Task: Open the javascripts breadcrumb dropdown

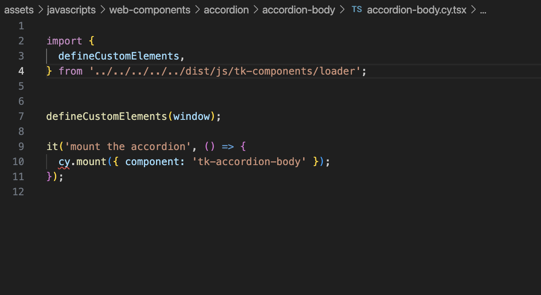Action: point(71,10)
